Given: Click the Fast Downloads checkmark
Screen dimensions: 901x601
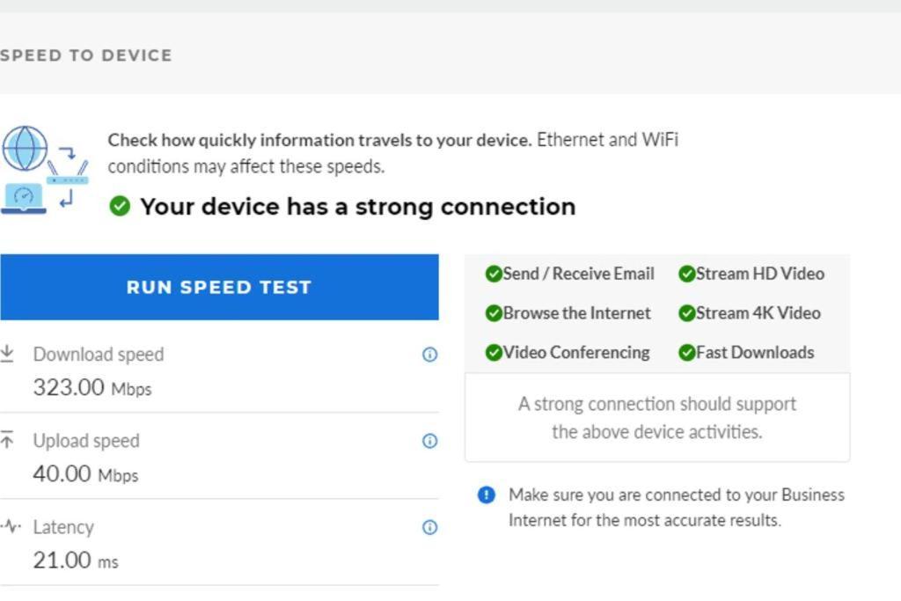Looking at the screenshot, I should [x=686, y=352].
